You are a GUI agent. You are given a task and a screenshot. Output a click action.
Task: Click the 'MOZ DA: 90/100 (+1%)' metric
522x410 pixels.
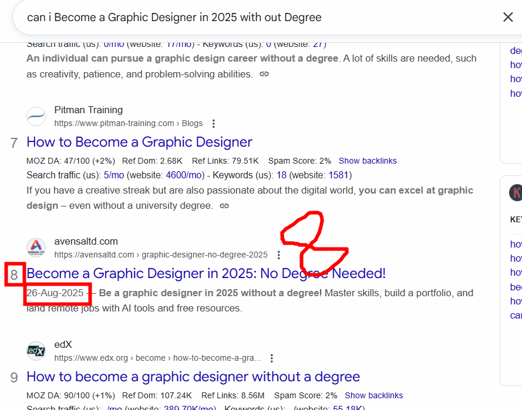(x=70, y=395)
